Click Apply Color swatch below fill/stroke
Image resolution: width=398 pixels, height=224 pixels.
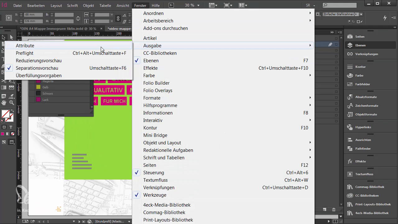[2, 134]
